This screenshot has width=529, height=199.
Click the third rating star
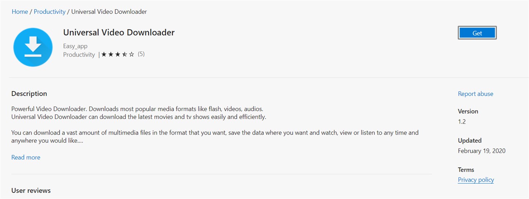pyautogui.click(x=118, y=55)
